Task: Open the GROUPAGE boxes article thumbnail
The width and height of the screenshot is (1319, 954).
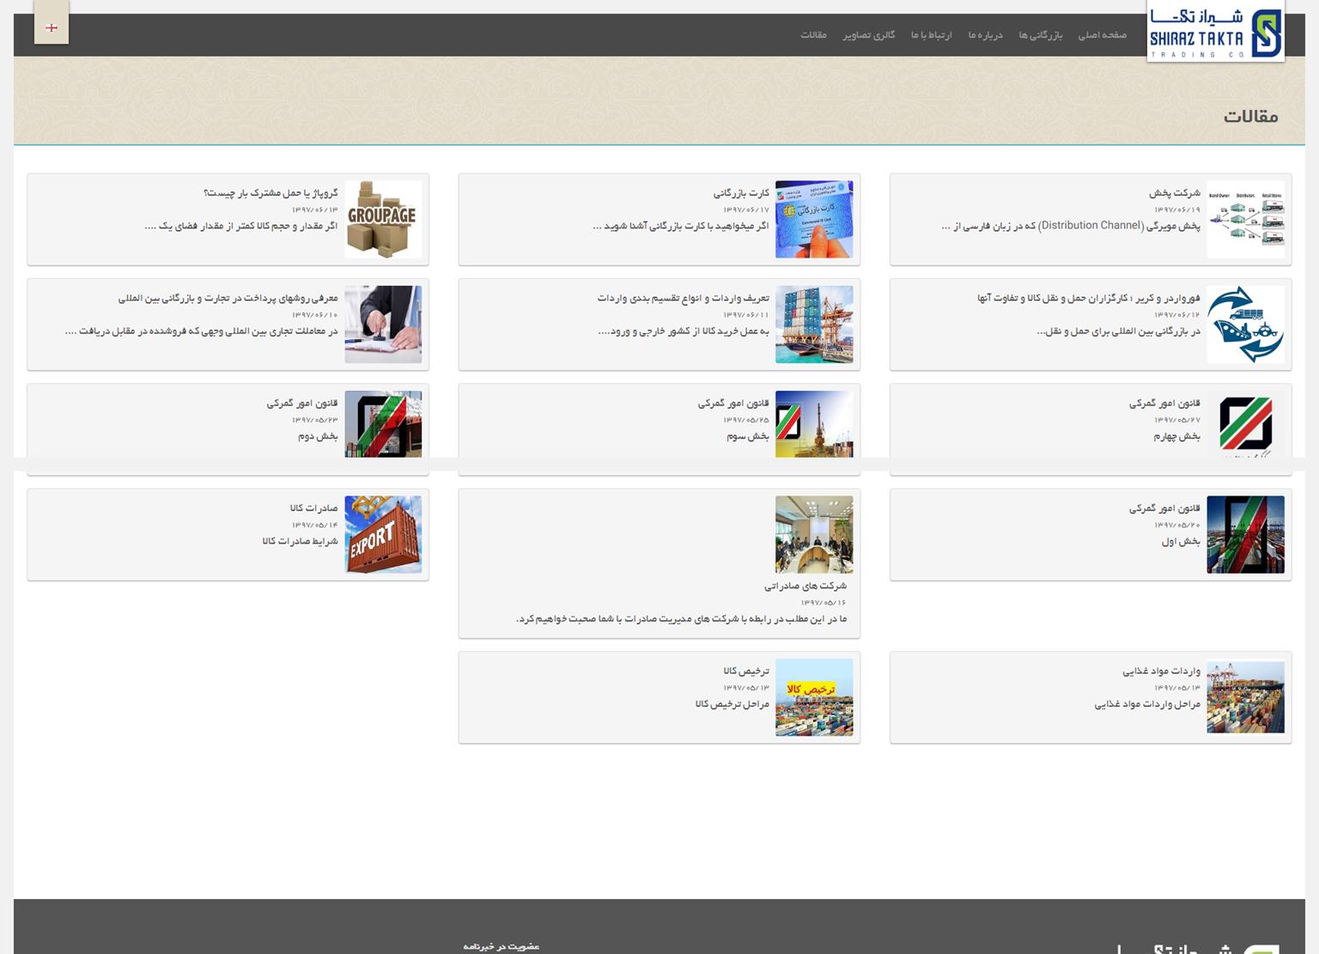Action: (x=383, y=219)
